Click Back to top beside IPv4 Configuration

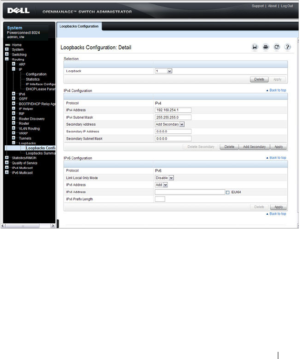coord(276,90)
